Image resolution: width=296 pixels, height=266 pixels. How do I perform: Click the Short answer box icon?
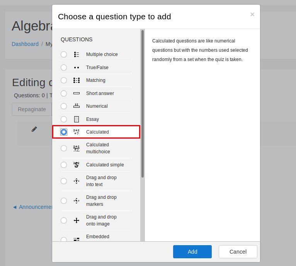click(x=77, y=93)
